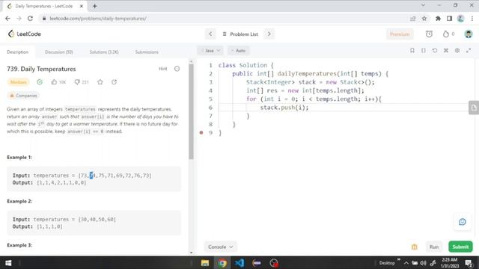Switch to the Discussion tab
The image size is (479, 269).
click(59, 52)
